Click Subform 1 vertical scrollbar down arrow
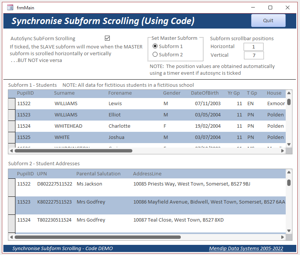This screenshot has height=255, width=300. pyautogui.click(x=289, y=144)
